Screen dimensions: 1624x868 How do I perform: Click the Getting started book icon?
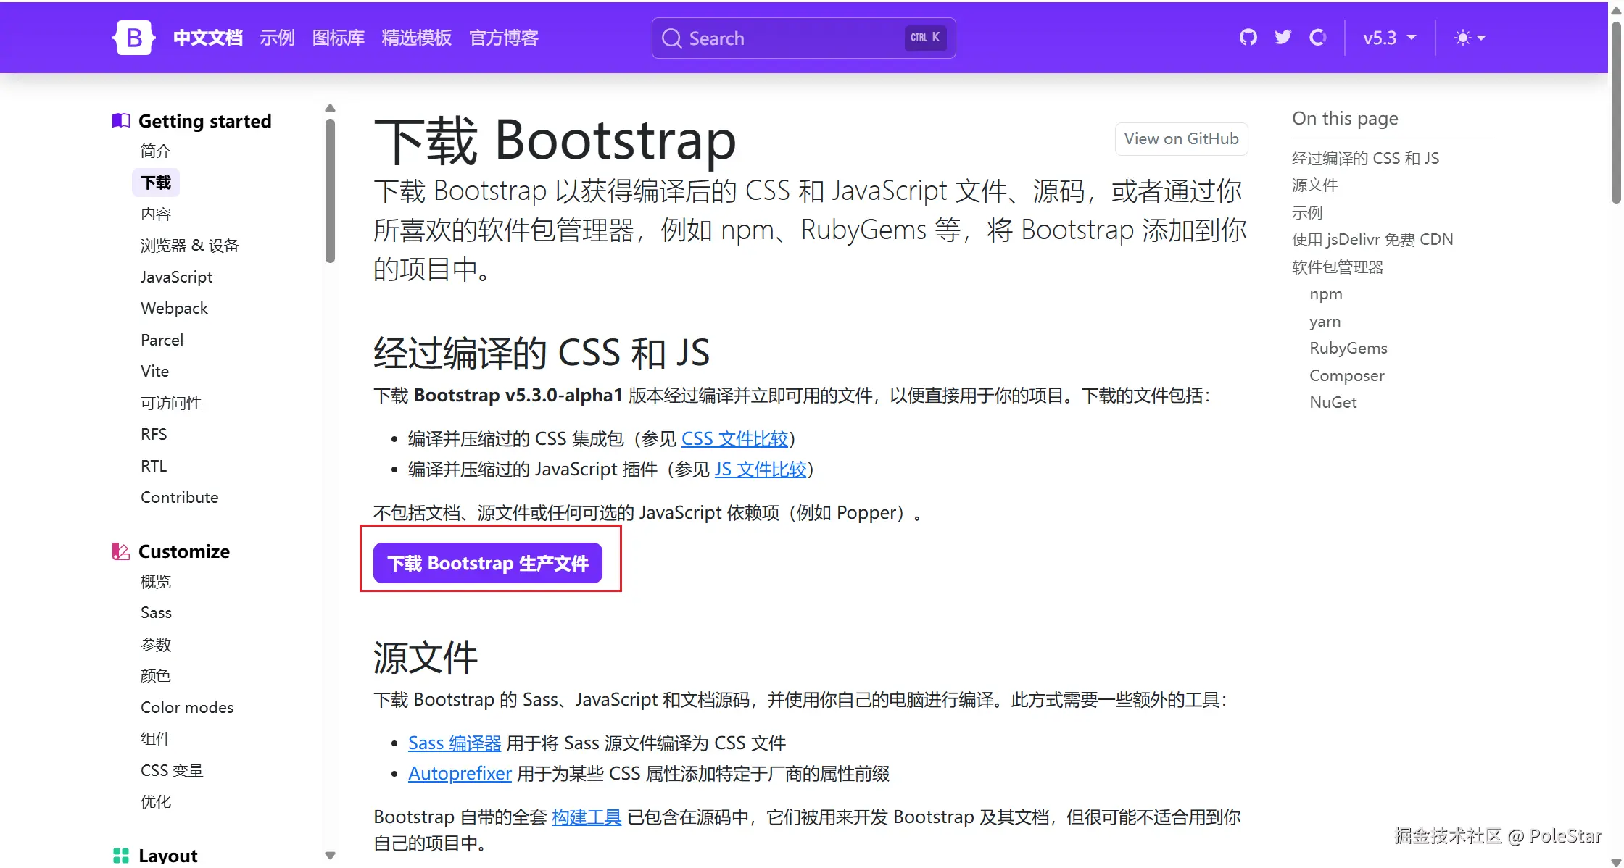click(x=121, y=121)
